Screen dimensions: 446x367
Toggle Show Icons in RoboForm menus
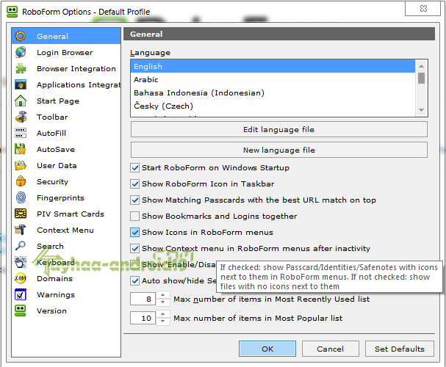point(134,232)
